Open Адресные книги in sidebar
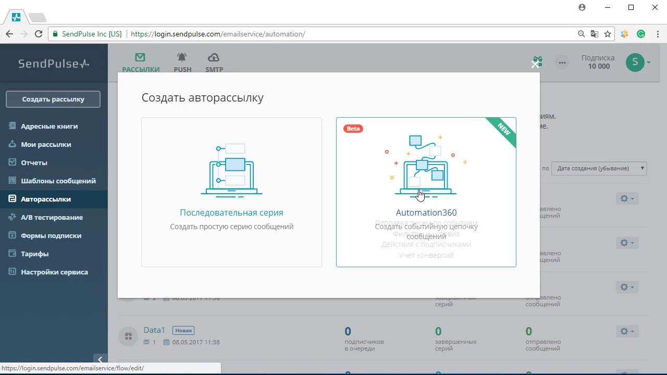 49,126
